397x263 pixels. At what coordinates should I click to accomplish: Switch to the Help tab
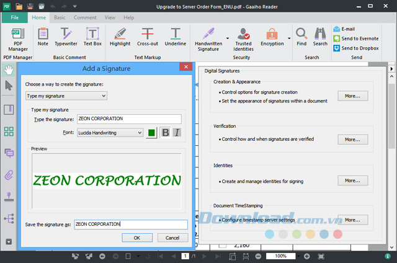tap(128, 17)
